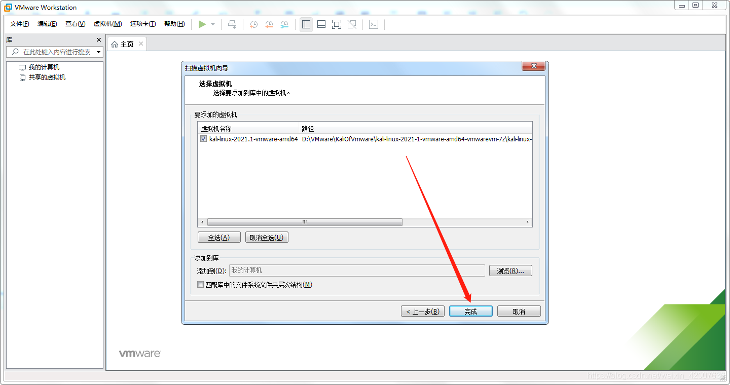Click the 全选(A) button
Screen dimensions: 730x385
pos(219,237)
